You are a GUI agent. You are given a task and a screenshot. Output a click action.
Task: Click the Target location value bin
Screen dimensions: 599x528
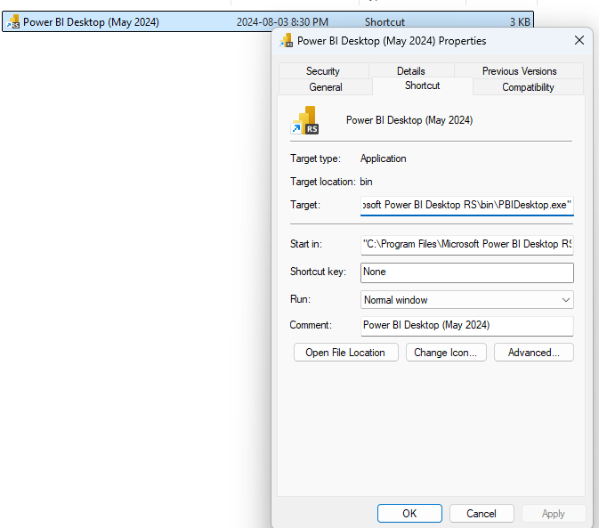coord(366,182)
